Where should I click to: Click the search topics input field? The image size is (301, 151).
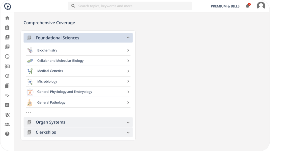(133, 6)
